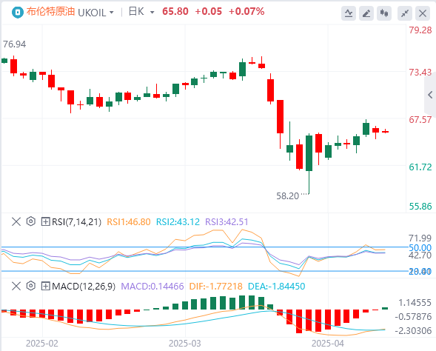Click the MACD -0.57876 axis label

click(x=414, y=316)
